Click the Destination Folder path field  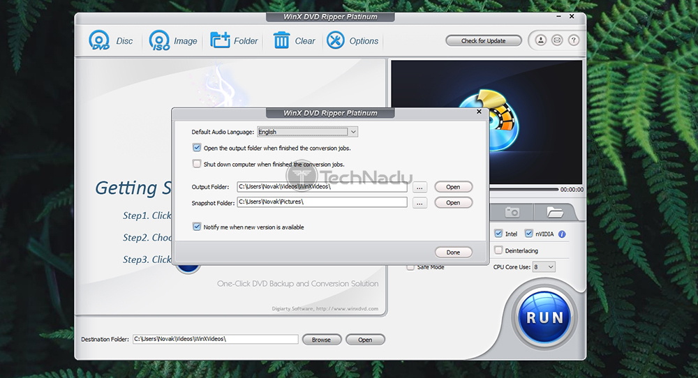pyautogui.click(x=216, y=339)
